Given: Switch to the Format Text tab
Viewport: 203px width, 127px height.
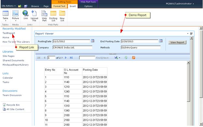Looking at the screenshot, I should click(x=59, y=6).
